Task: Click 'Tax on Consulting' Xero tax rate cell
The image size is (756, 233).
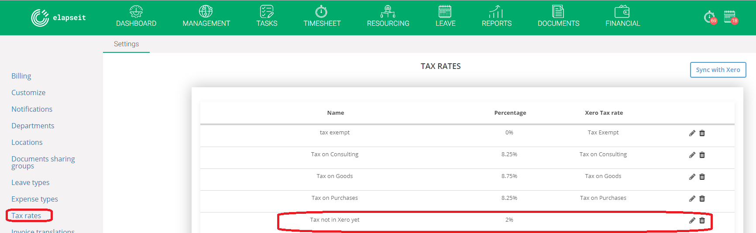Action: click(x=603, y=154)
